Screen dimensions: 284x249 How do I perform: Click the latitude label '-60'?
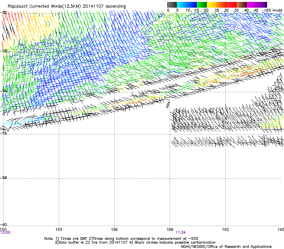[x=3, y=224]
